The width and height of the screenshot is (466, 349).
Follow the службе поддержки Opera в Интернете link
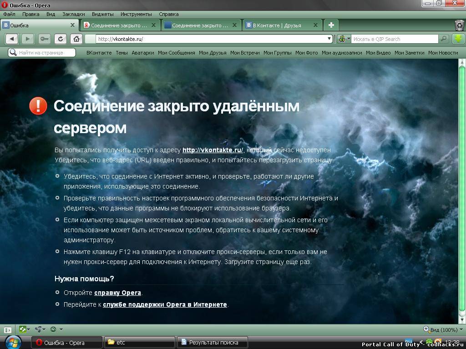point(165,304)
